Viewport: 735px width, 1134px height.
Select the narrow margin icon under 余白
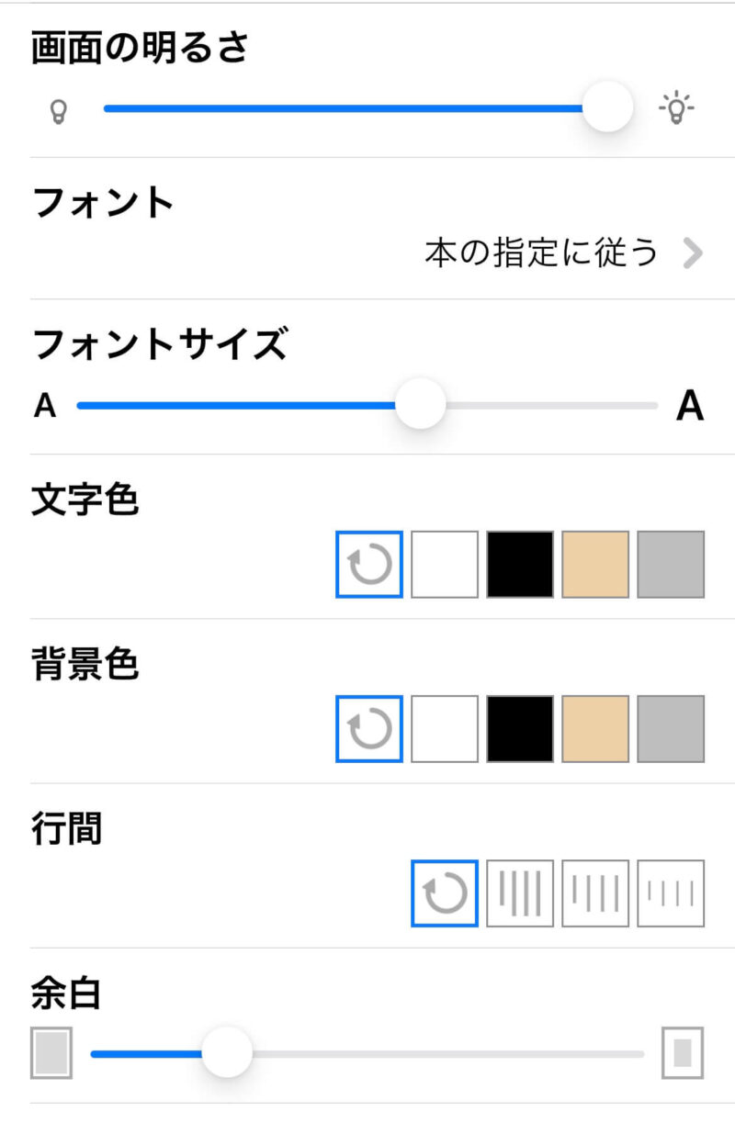pyautogui.click(x=51, y=1052)
